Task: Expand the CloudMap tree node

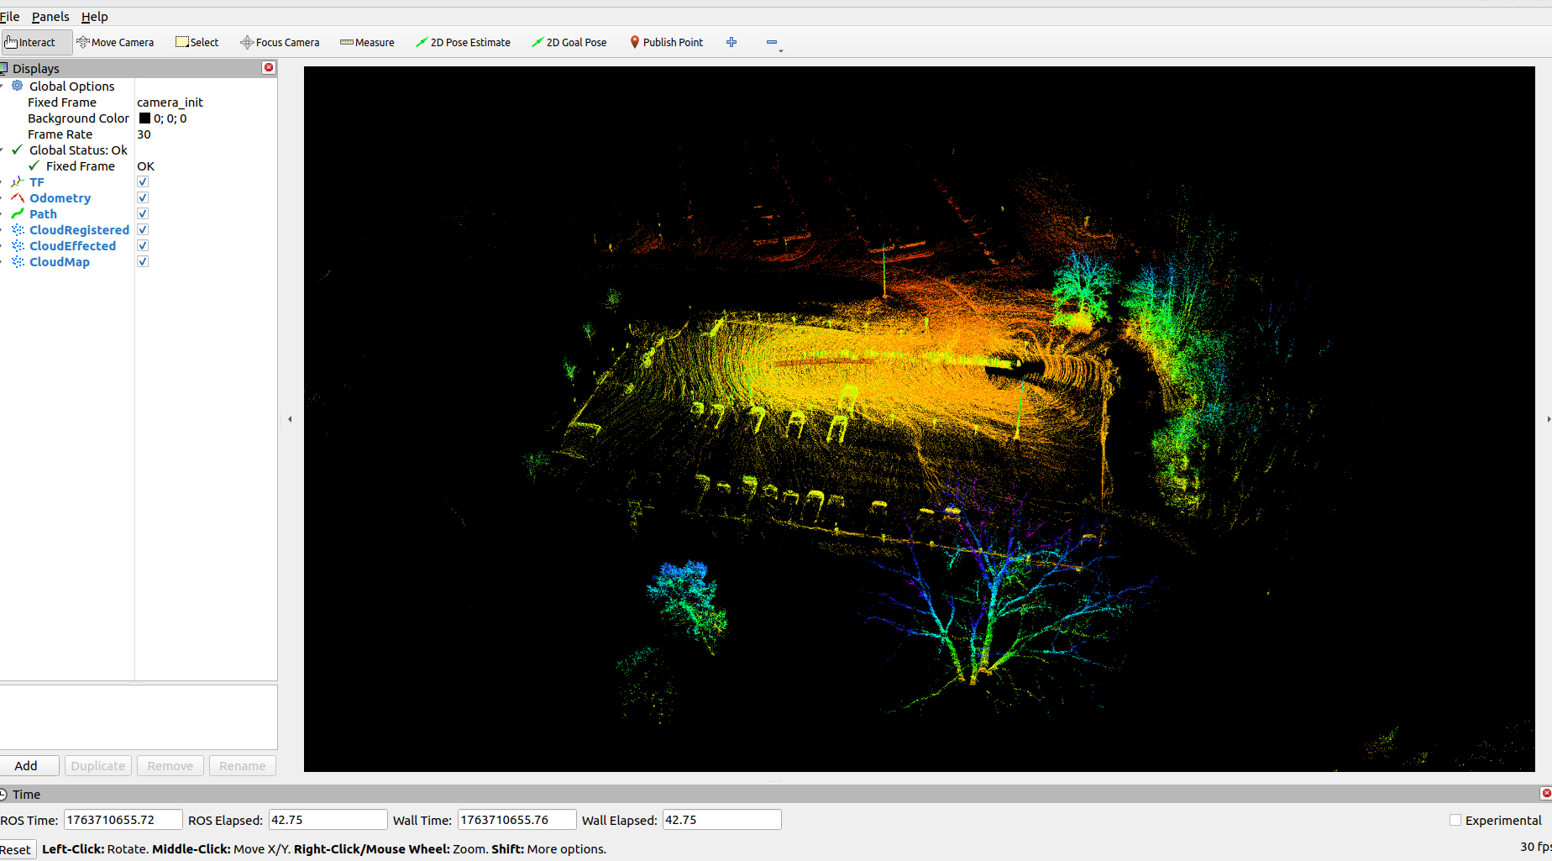Action: pos(2,261)
